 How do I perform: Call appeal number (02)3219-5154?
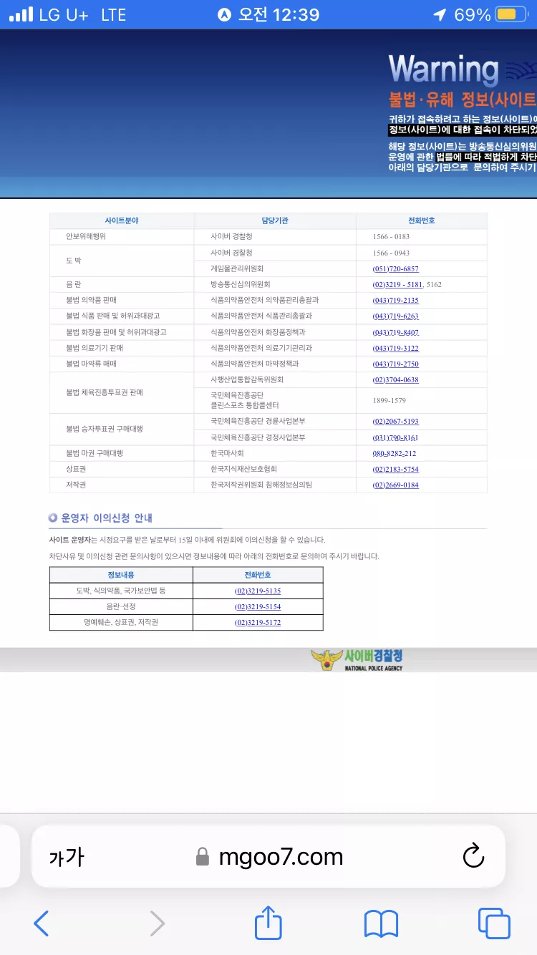pyautogui.click(x=258, y=607)
